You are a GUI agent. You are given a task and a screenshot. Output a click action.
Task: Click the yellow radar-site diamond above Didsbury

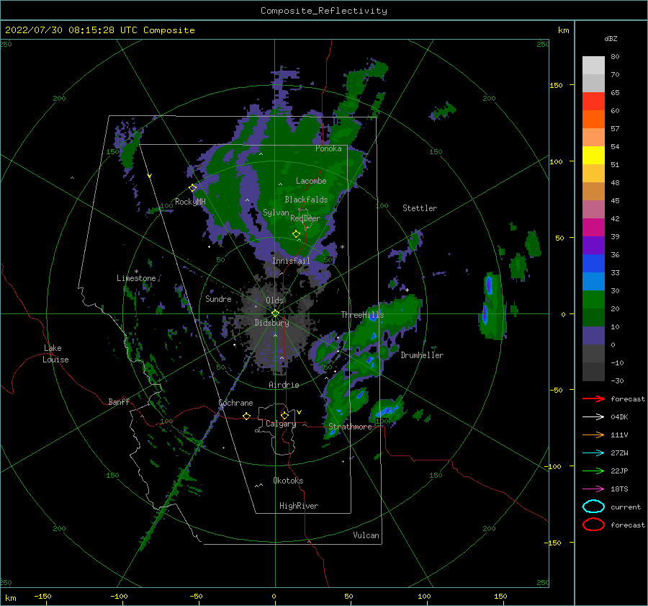click(275, 313)
